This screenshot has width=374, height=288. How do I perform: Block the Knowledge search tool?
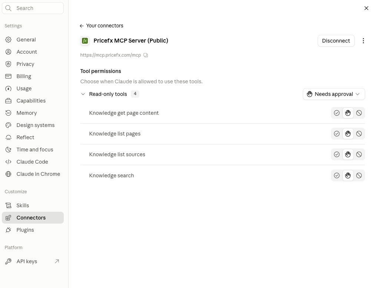[x=359, y=175]
